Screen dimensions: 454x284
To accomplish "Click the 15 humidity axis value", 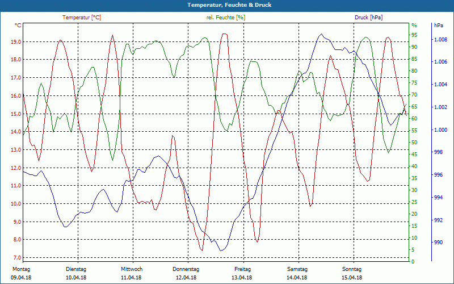I will [x=414, y=226].
